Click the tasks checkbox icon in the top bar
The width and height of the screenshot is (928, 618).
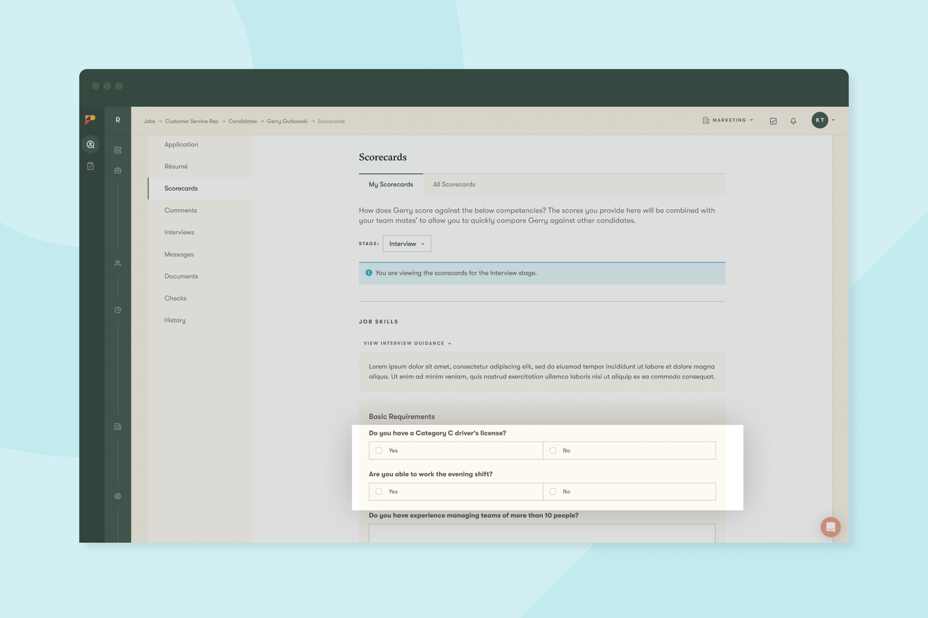[x=773, y=121]
